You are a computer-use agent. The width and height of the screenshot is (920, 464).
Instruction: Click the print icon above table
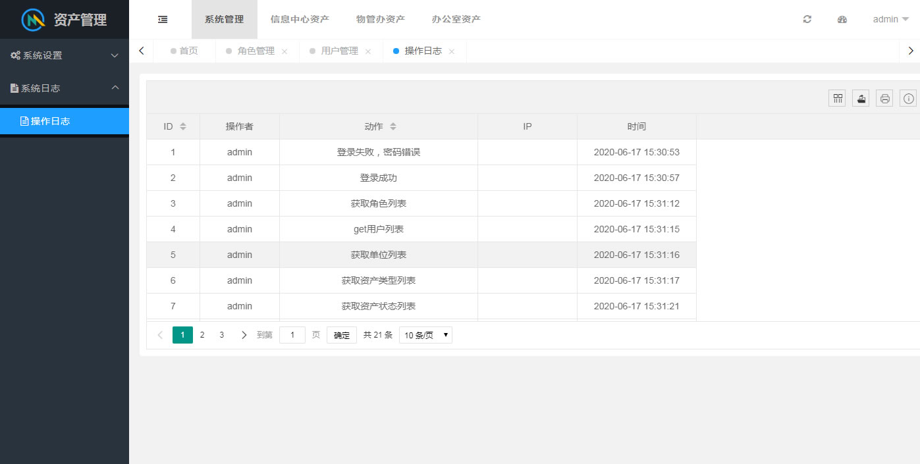pos(884,99)
